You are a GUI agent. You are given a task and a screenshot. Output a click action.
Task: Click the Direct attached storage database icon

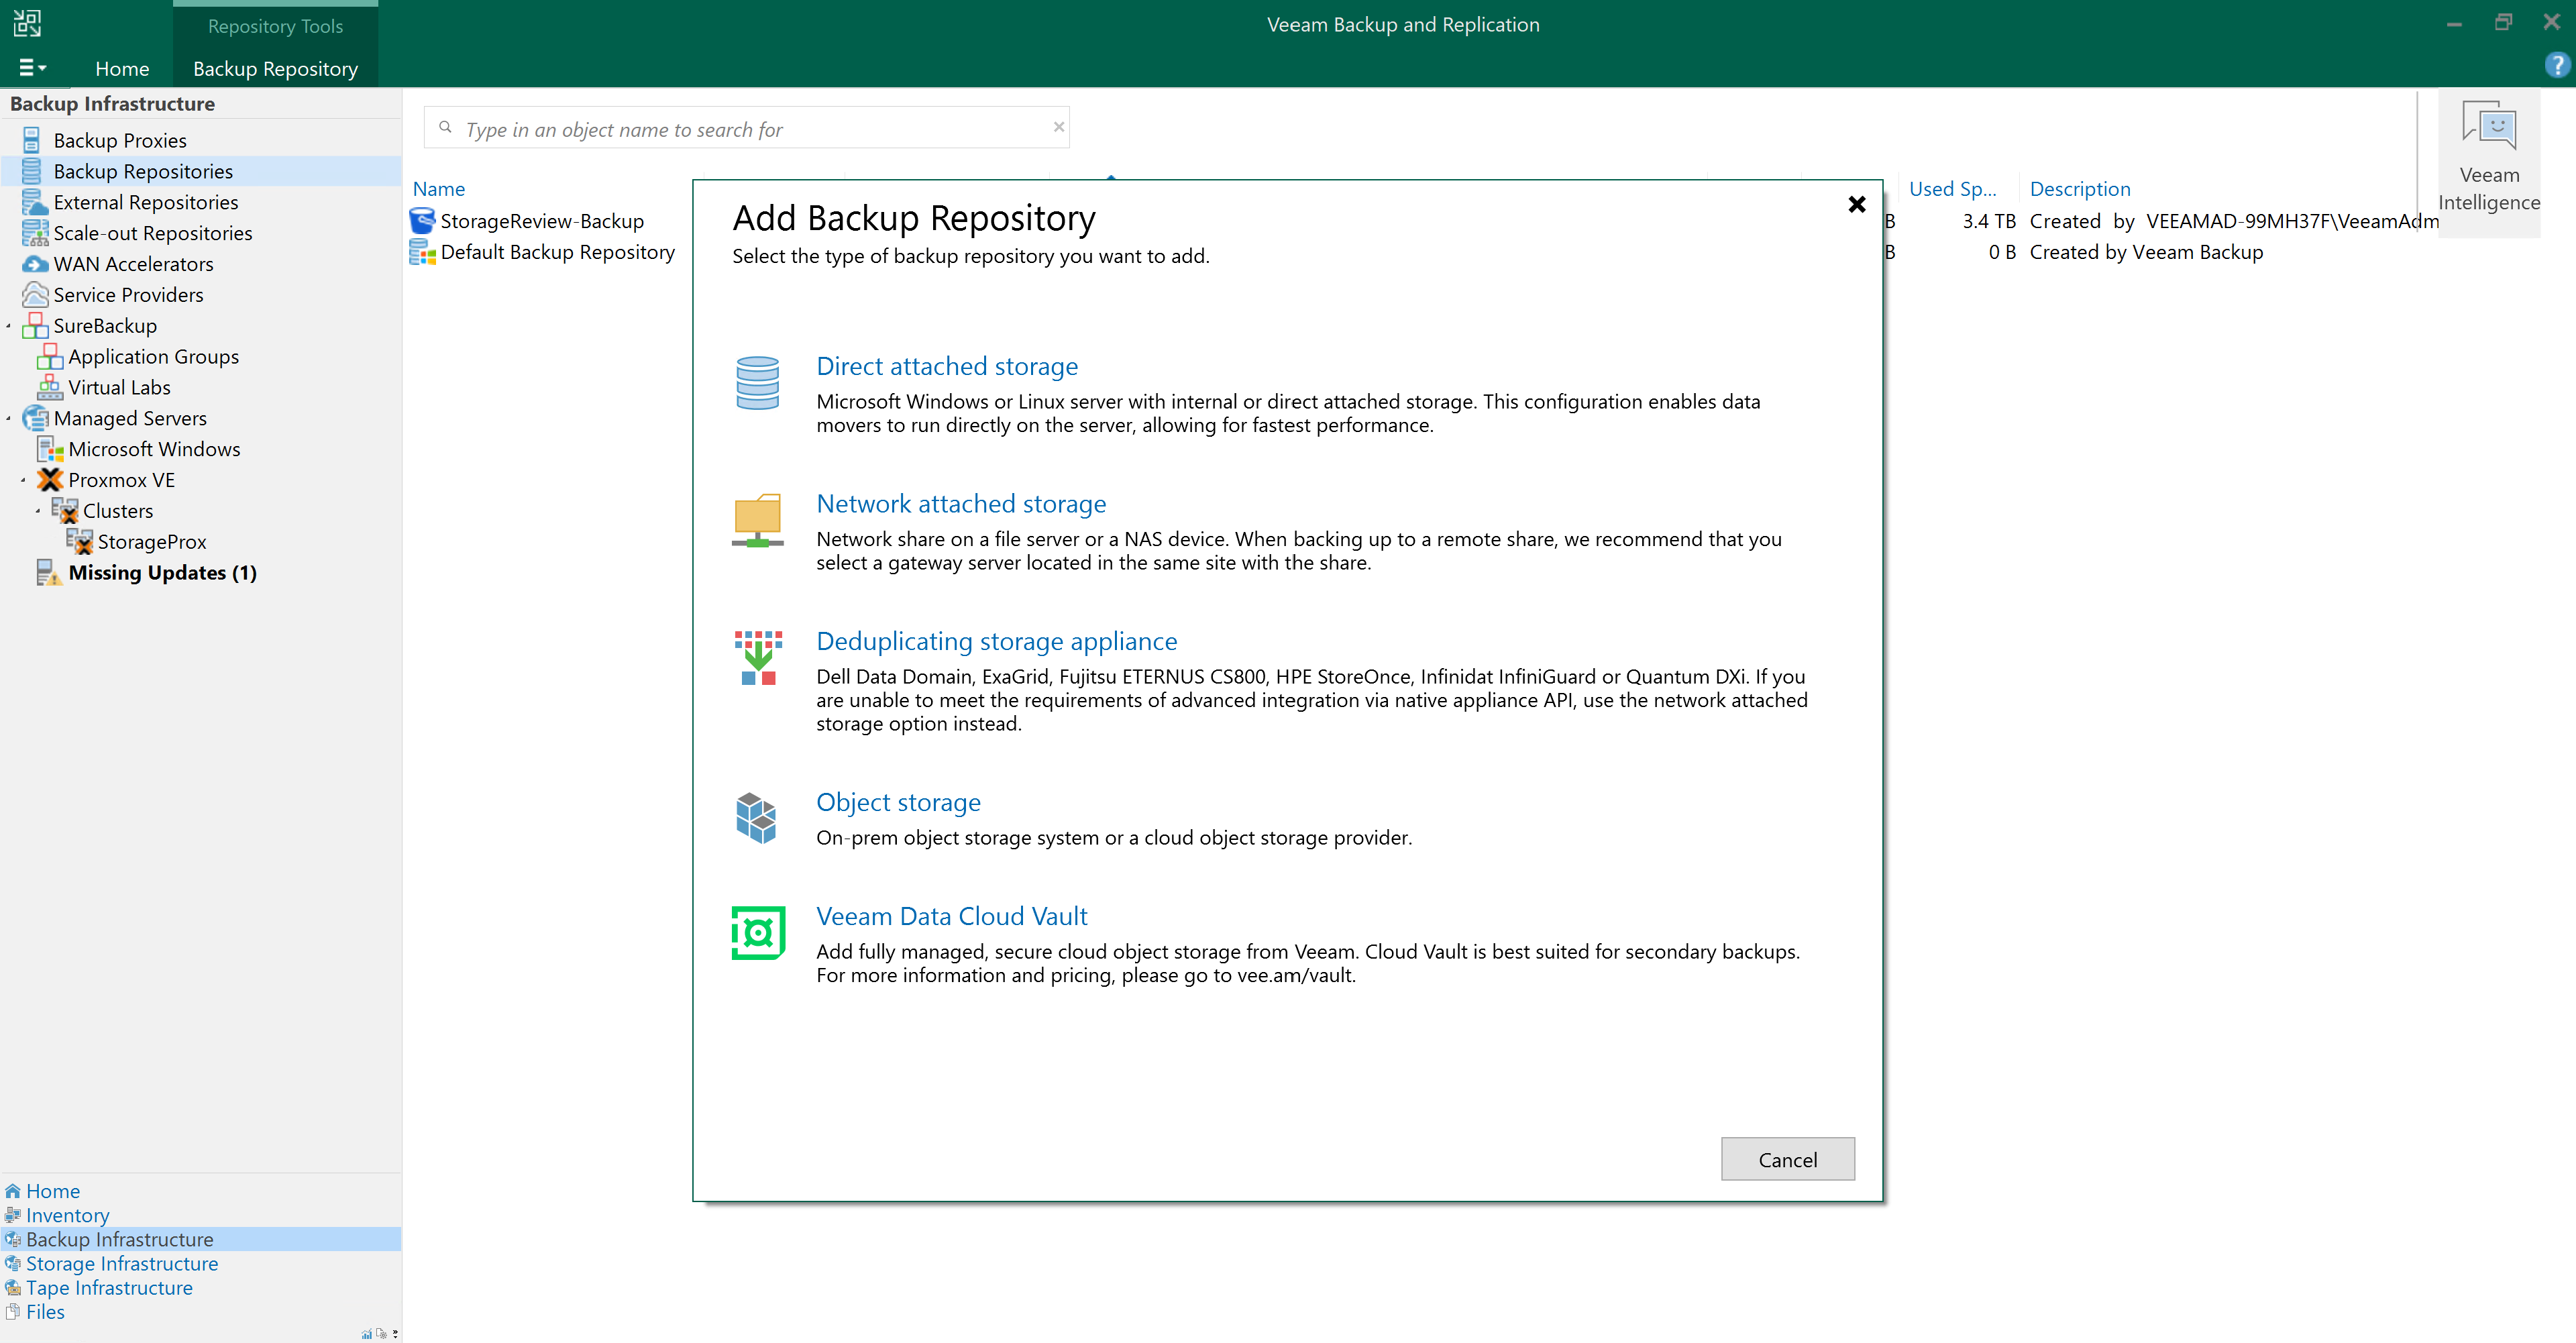(x=757, y=383)
